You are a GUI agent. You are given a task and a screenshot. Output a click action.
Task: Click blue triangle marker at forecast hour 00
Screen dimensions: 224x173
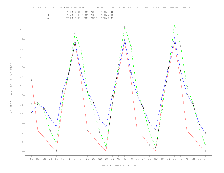pos(32,113)
